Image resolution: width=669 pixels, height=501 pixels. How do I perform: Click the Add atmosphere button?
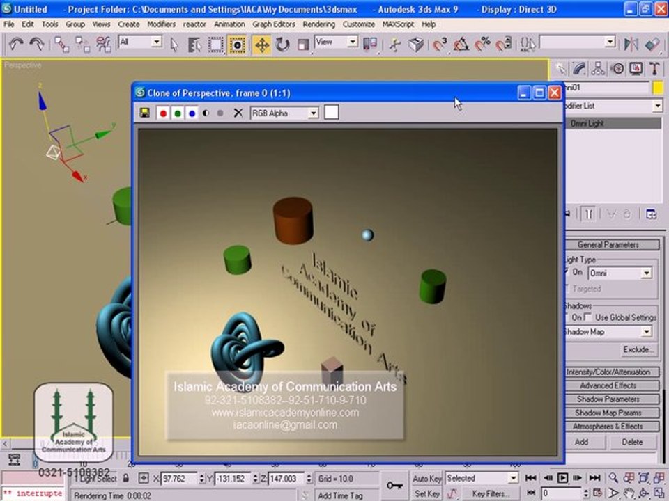click(582, 443)
